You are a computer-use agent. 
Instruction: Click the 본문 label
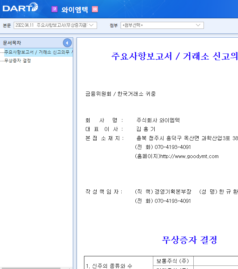pos(7,25)
